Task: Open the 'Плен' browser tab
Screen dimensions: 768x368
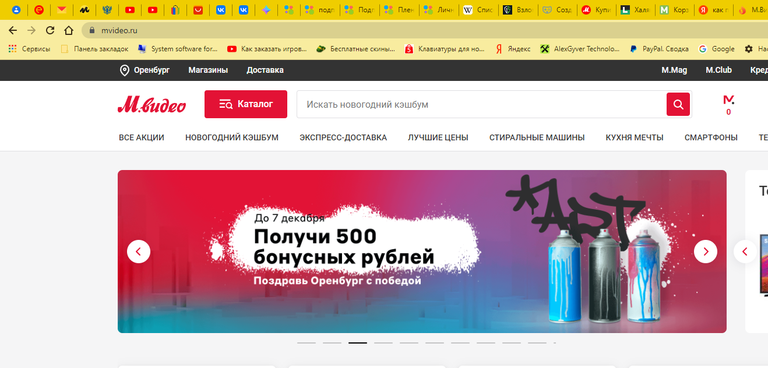Action: coord(399,10)
